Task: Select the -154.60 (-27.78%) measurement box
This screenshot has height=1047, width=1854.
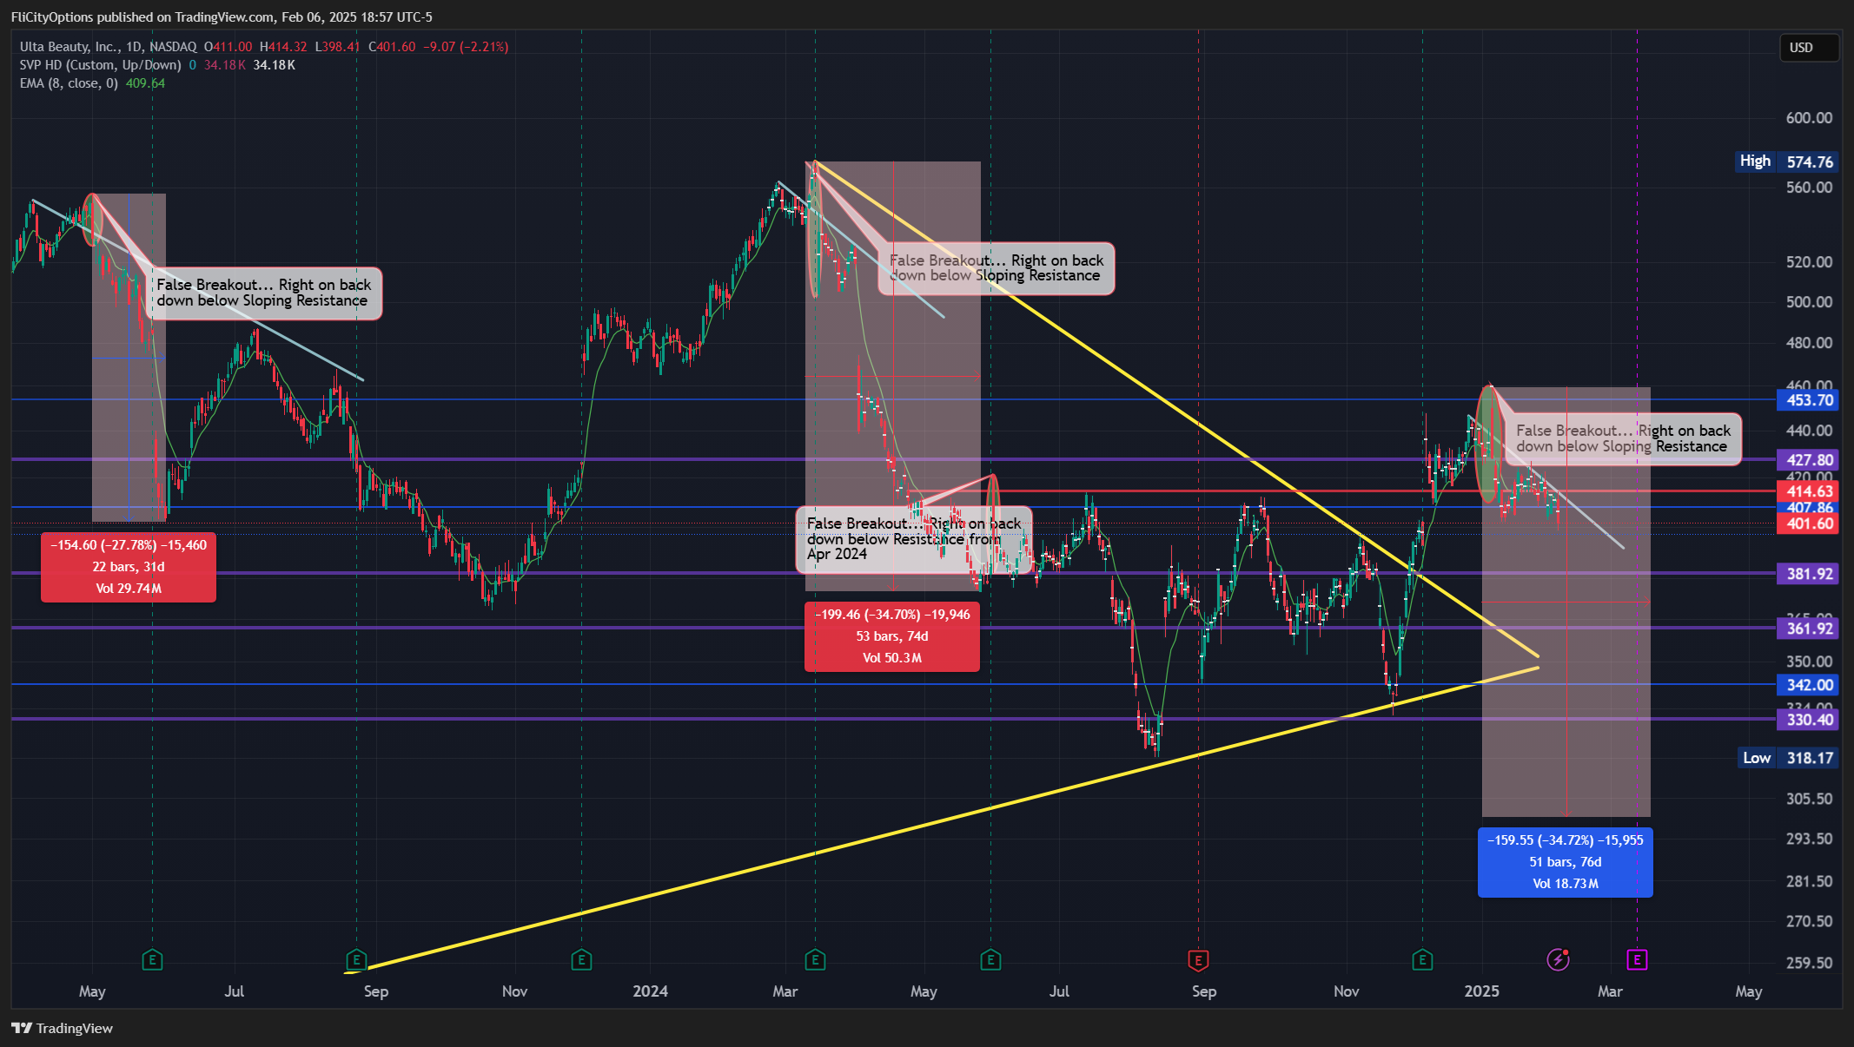Action: 129,567
